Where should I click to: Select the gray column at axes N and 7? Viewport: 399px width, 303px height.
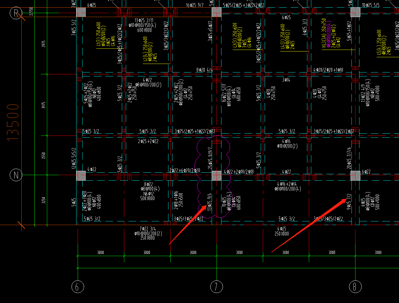217,175
